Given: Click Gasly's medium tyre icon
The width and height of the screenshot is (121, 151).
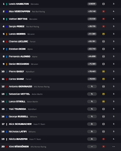Looking at the screenshot, I should [x=104, y=71].
